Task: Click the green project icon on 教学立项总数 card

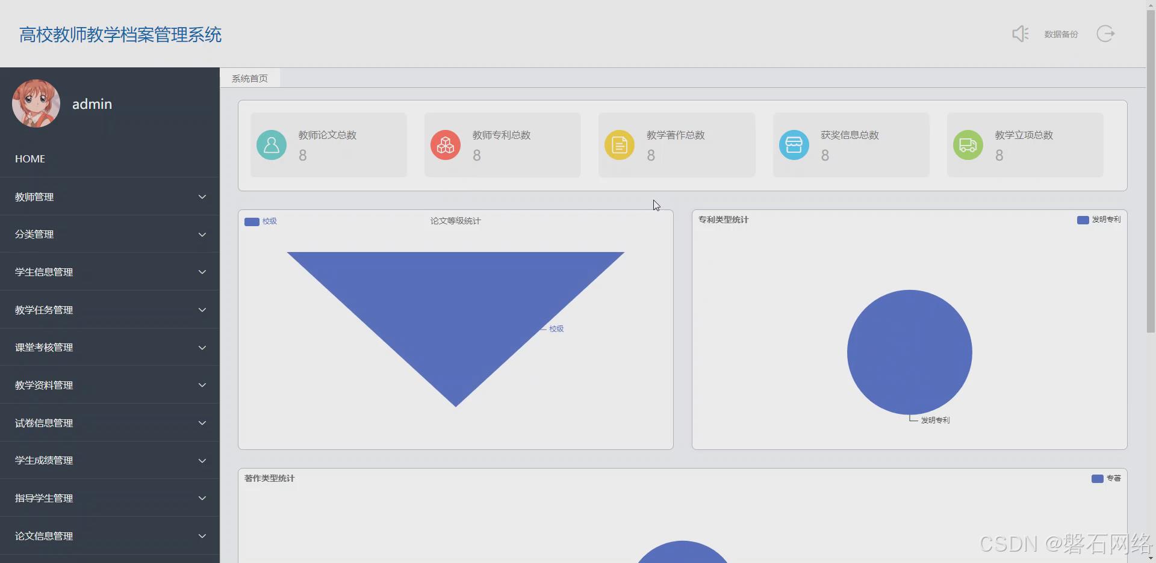Action: (968, 144)
